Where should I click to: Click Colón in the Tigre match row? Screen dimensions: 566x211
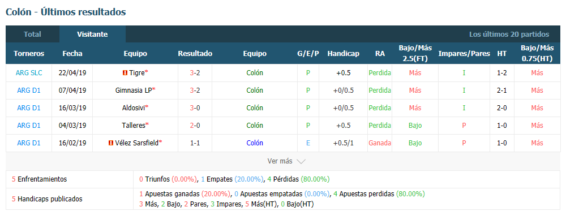pyautogui.click(x=255, y=73)
